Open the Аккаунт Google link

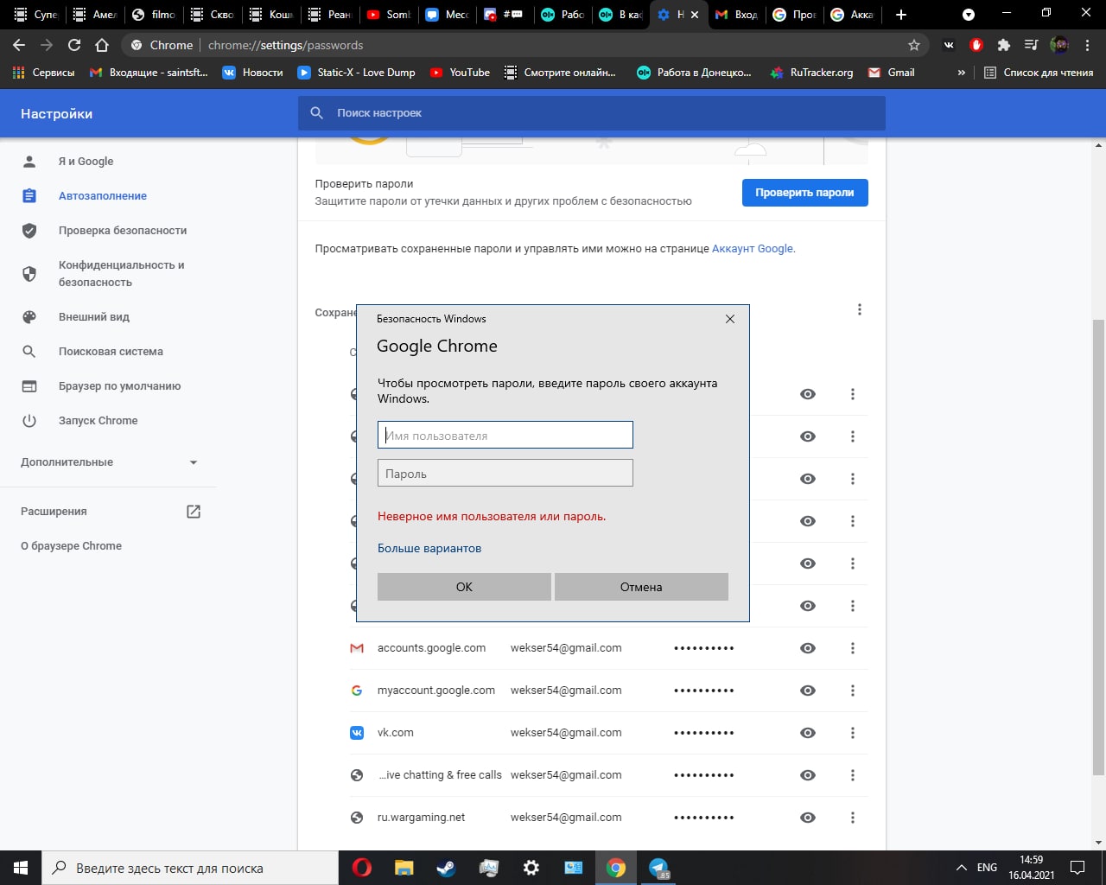coord(752,249)
